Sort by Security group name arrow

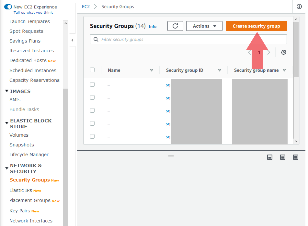click(284, 70)
